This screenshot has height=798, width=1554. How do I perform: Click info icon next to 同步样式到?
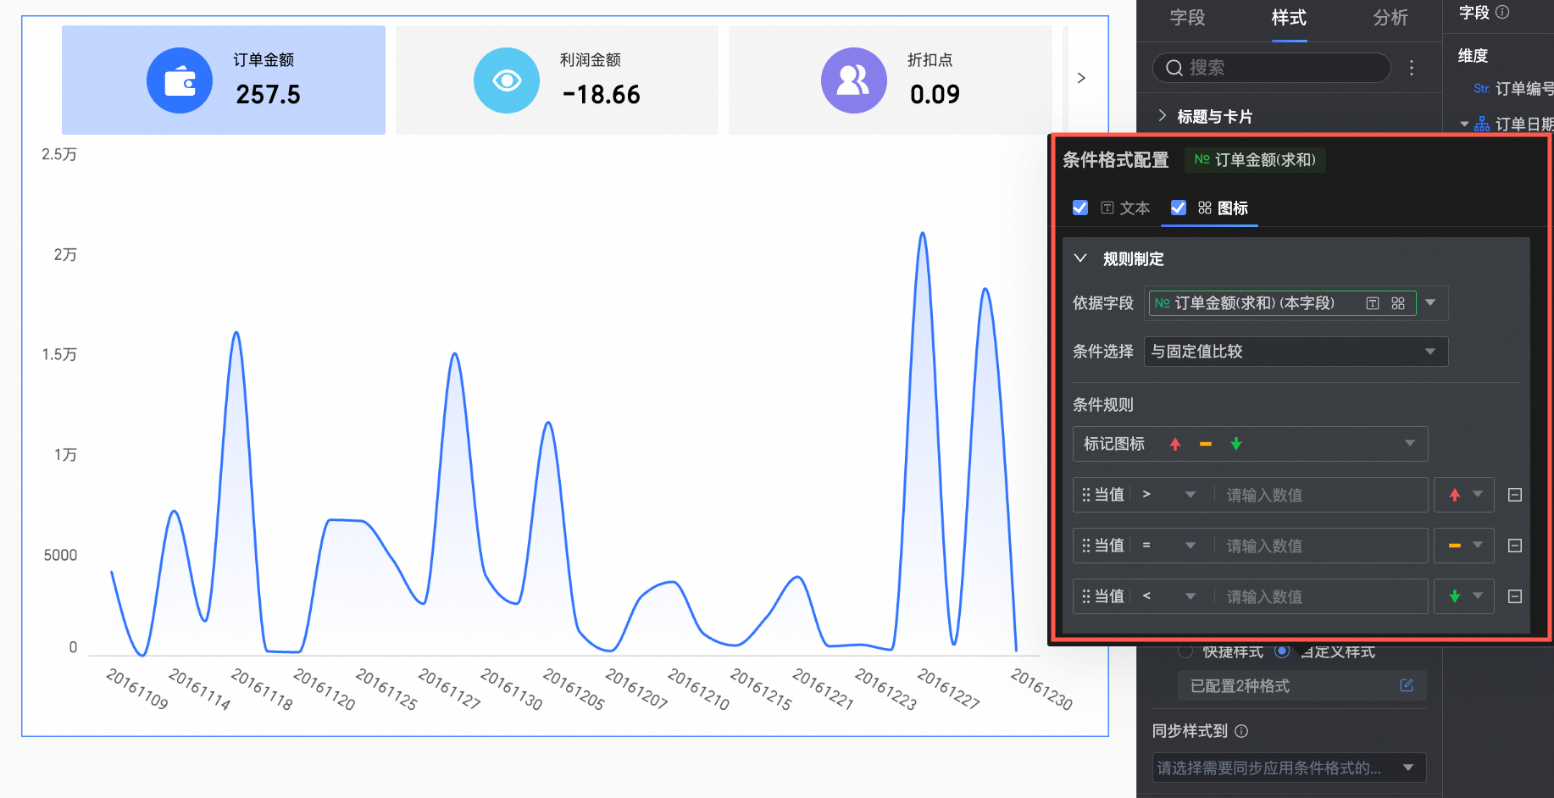pyautogui.click(x=1241, y=731)
